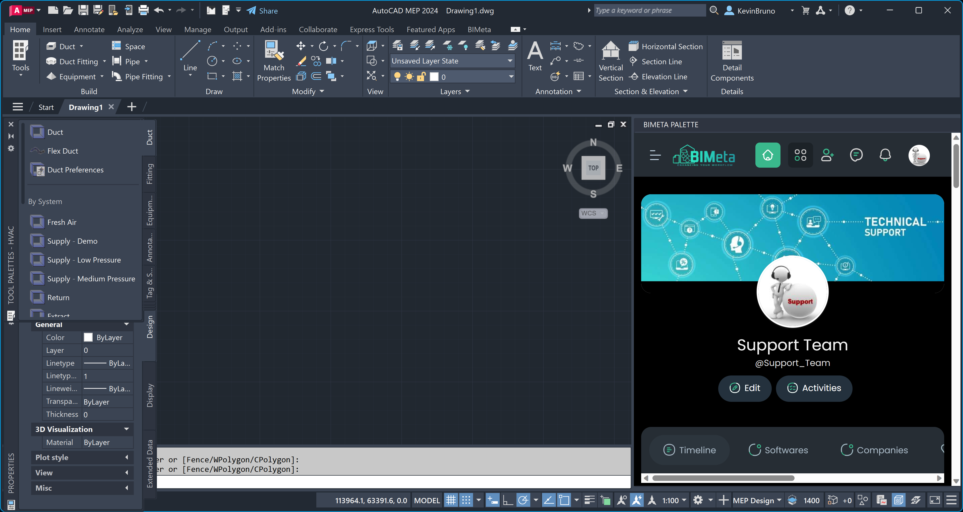Click the Activities button
Viewport: 963px width, 512px height.
[x=814, y=388]
